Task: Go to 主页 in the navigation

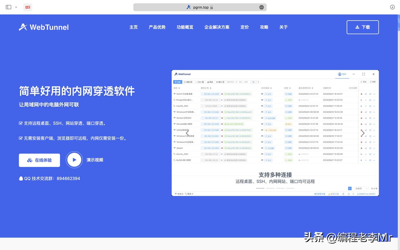Action: tap(133, 27)
